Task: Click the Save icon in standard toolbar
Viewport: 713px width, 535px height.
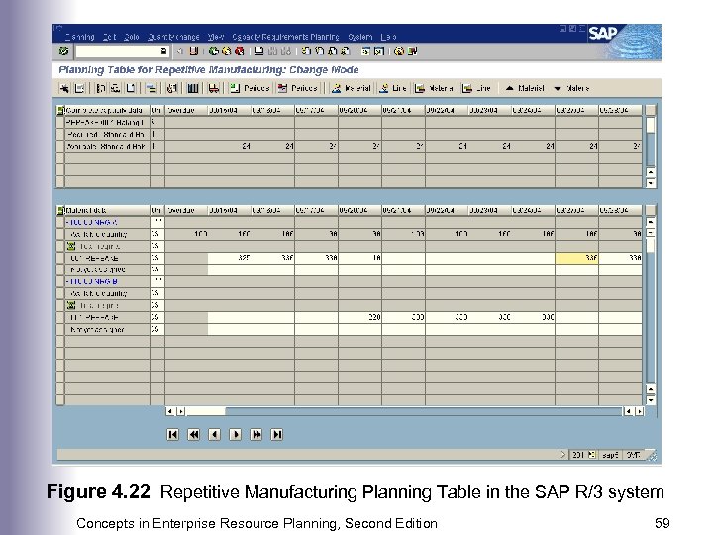Action: tap(194, 51)
